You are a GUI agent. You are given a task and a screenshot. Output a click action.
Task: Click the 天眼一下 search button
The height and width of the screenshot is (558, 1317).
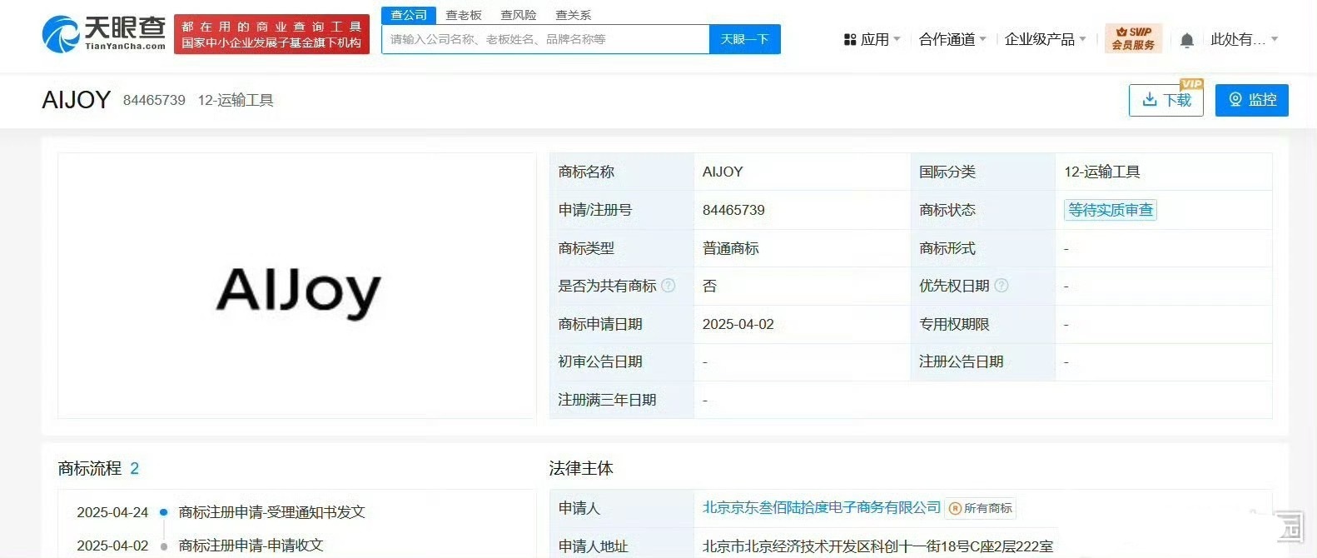coord(745,39)
